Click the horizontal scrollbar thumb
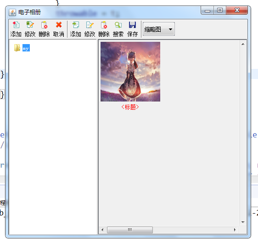Viewport: 258px width, 243px height. point(130,230)
